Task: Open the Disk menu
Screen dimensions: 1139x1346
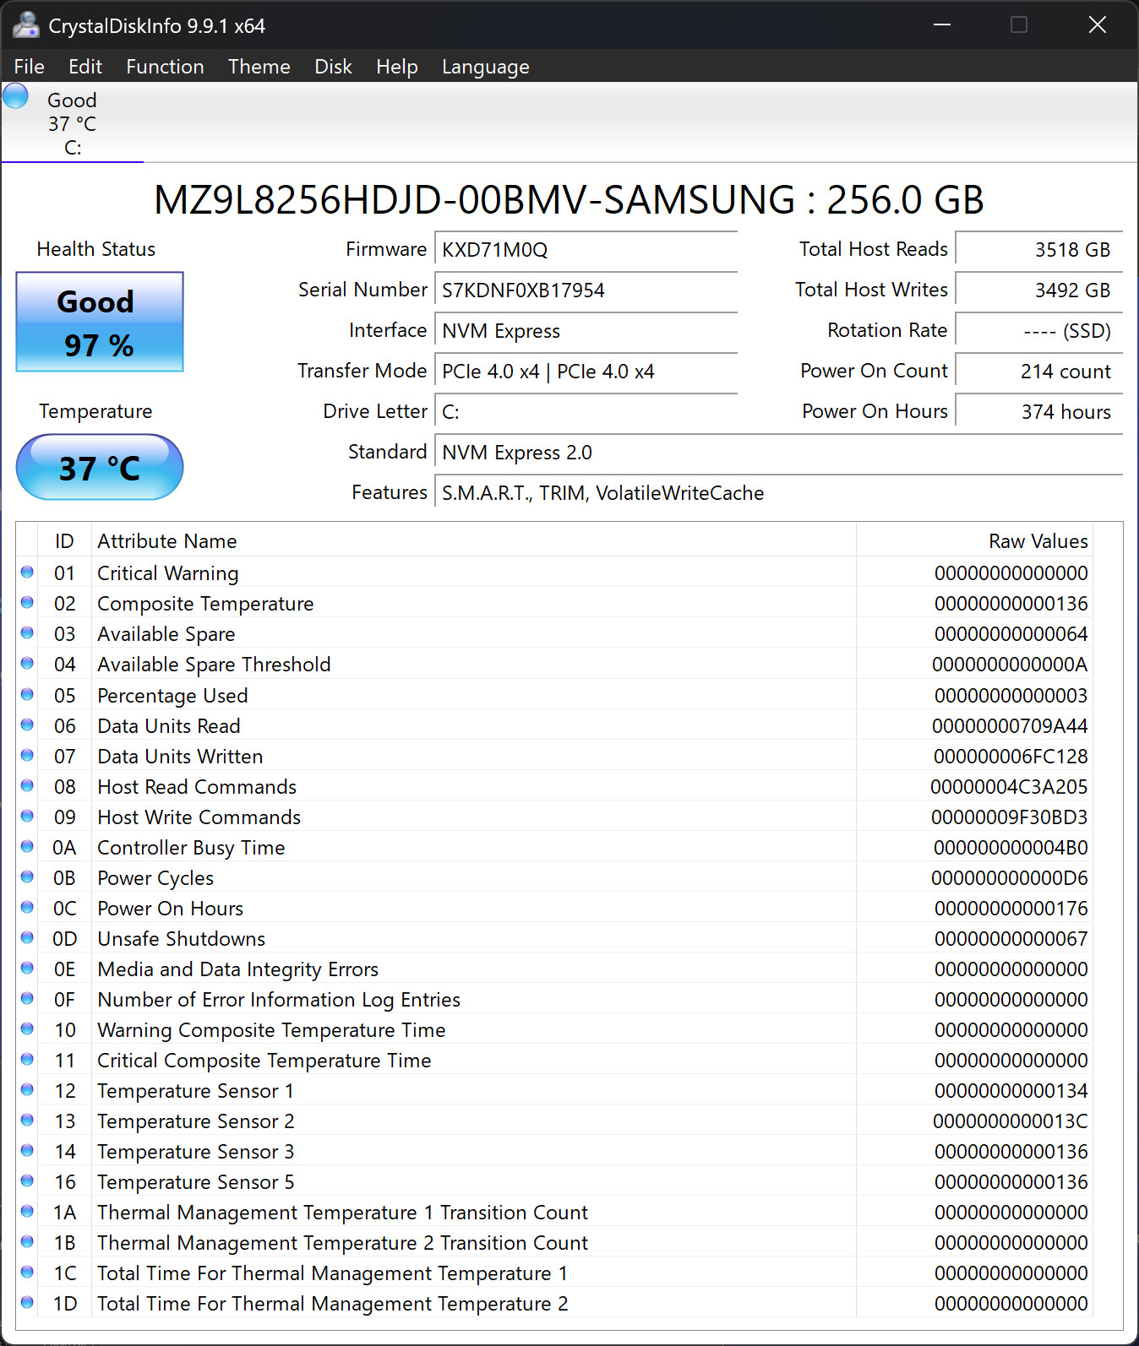Action: [x=333, y=67]
